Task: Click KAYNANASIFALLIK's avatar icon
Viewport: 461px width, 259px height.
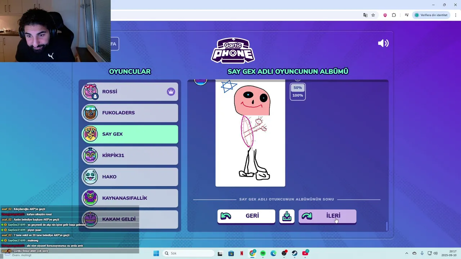Action: [x=90, y=198]
